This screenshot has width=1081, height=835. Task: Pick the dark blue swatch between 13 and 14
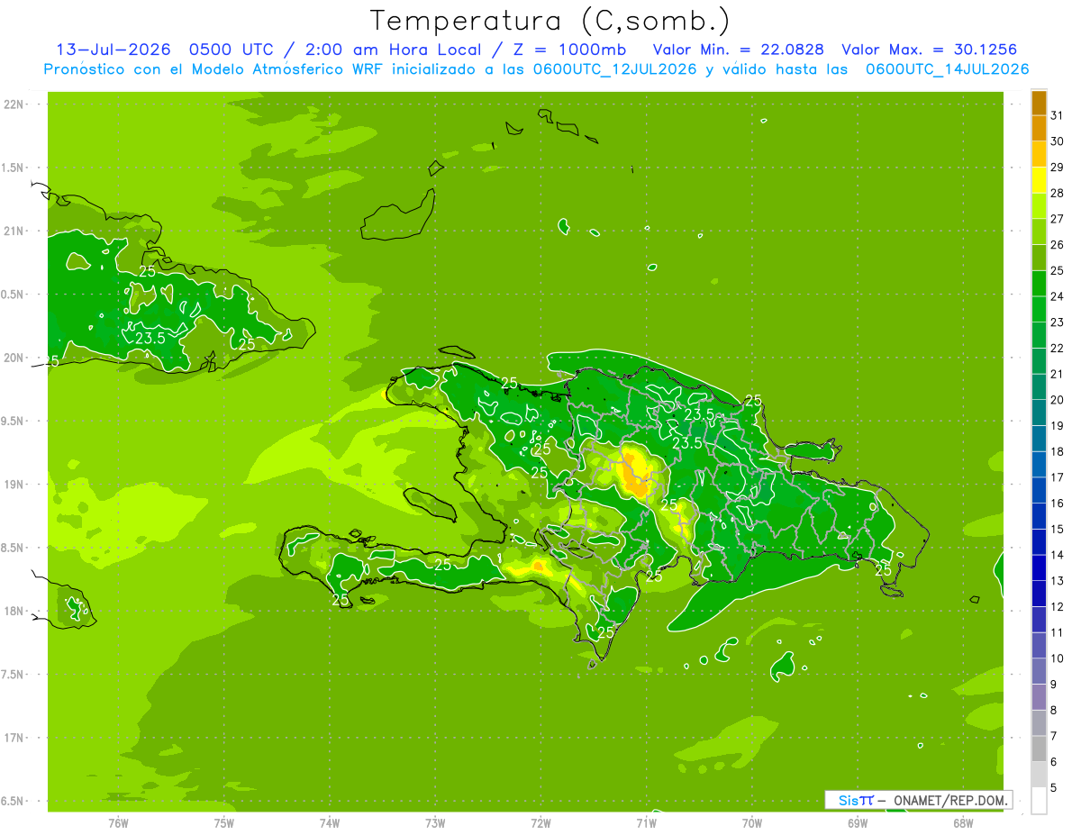point(1039,567)
